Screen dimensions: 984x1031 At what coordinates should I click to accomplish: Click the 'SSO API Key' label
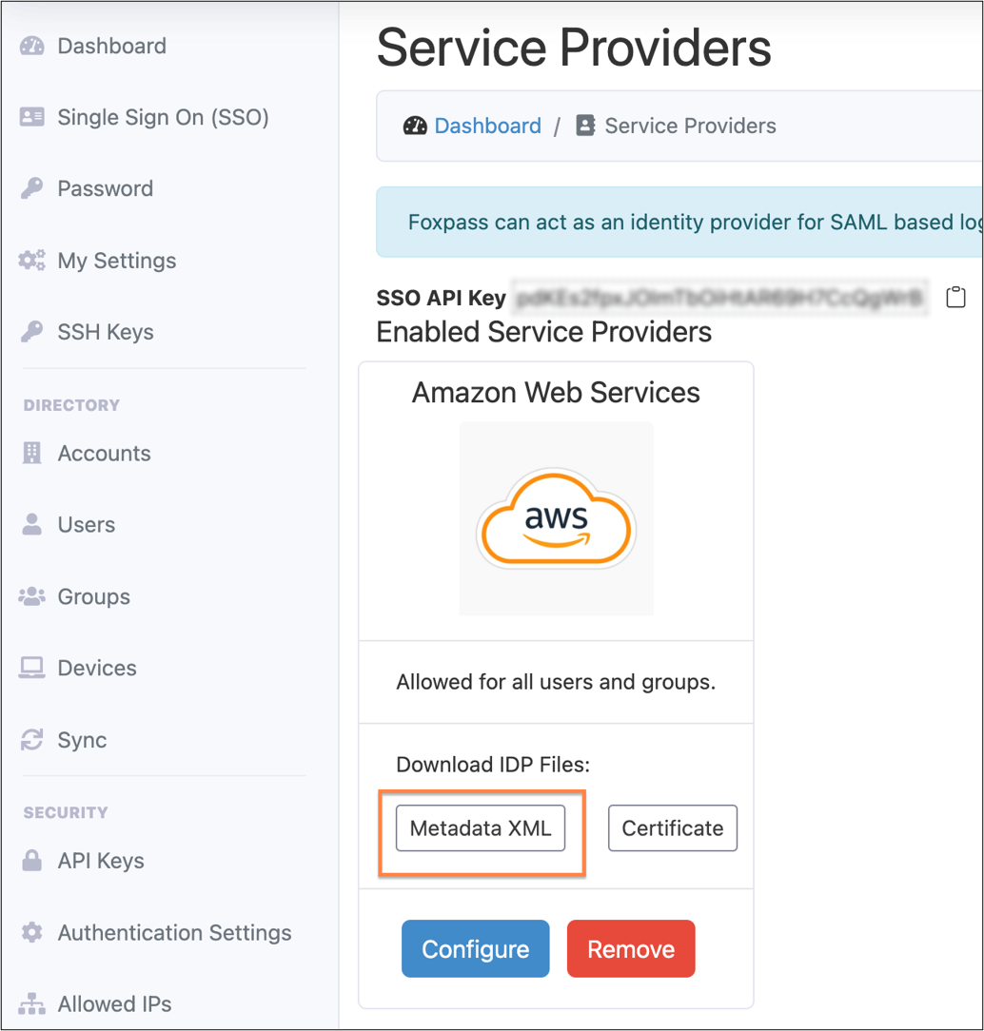442,298
